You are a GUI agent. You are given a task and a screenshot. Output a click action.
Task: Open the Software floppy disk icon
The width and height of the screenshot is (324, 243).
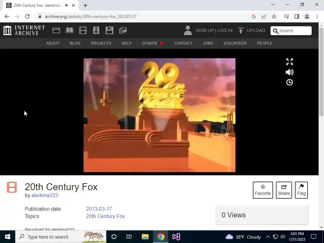click(109, 30)
